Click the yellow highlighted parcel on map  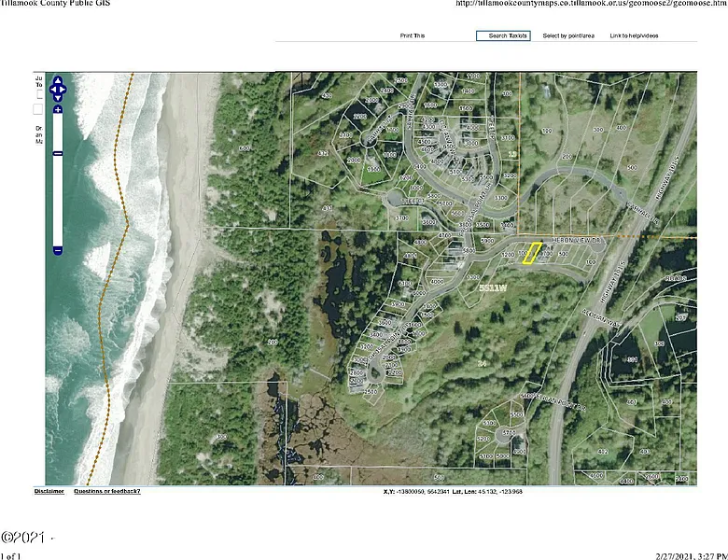[531, 254]
